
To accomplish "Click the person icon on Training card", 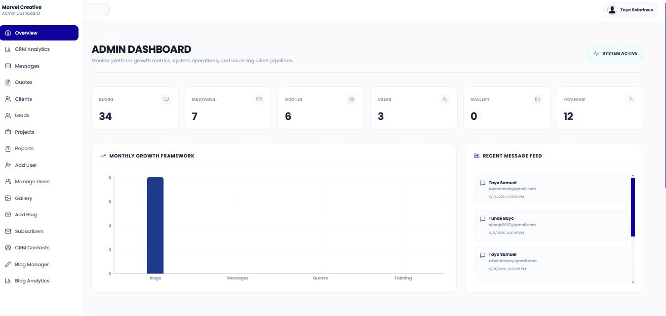I will point(630,99).
